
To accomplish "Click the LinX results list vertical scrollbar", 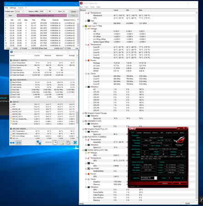I will point(78,33).
